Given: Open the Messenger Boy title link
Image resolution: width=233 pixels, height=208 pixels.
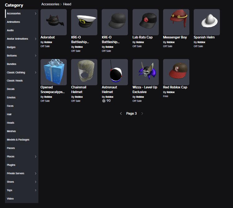Looking at the screenshot, I should [175, 37].
